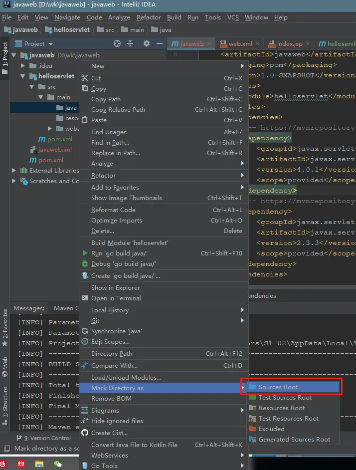
Task: Toggle the 1: Project tool window
Action: pos(5,58)
